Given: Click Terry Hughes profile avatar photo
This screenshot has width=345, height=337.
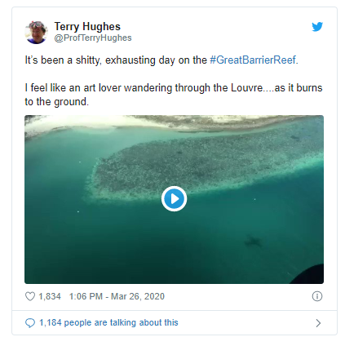Looking at the screenshot, I should (36, 32).
